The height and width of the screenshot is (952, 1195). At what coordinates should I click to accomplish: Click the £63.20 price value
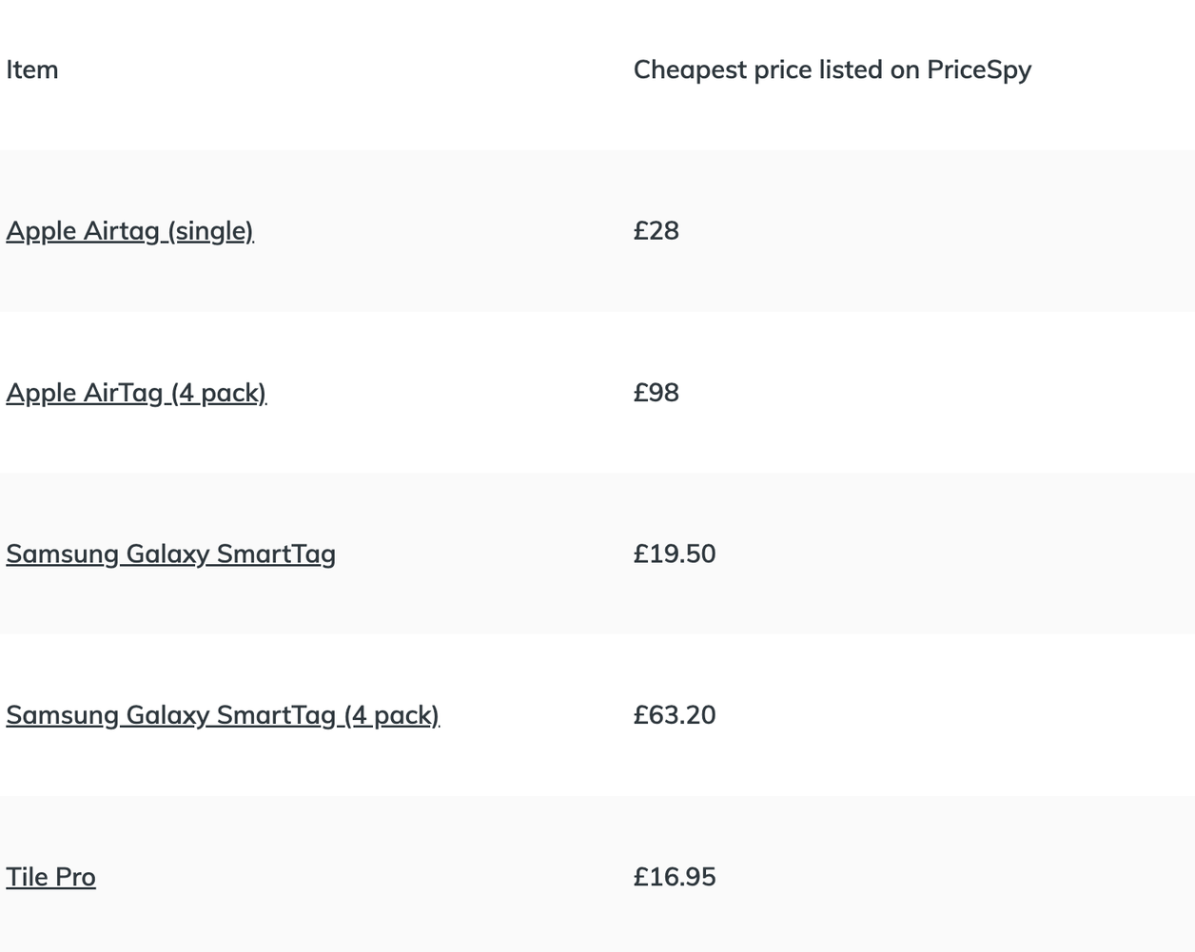pyautogui.click(x=675, y=715)
